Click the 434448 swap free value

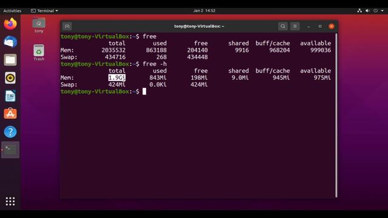pyautogui.click(x=197, y=57)
